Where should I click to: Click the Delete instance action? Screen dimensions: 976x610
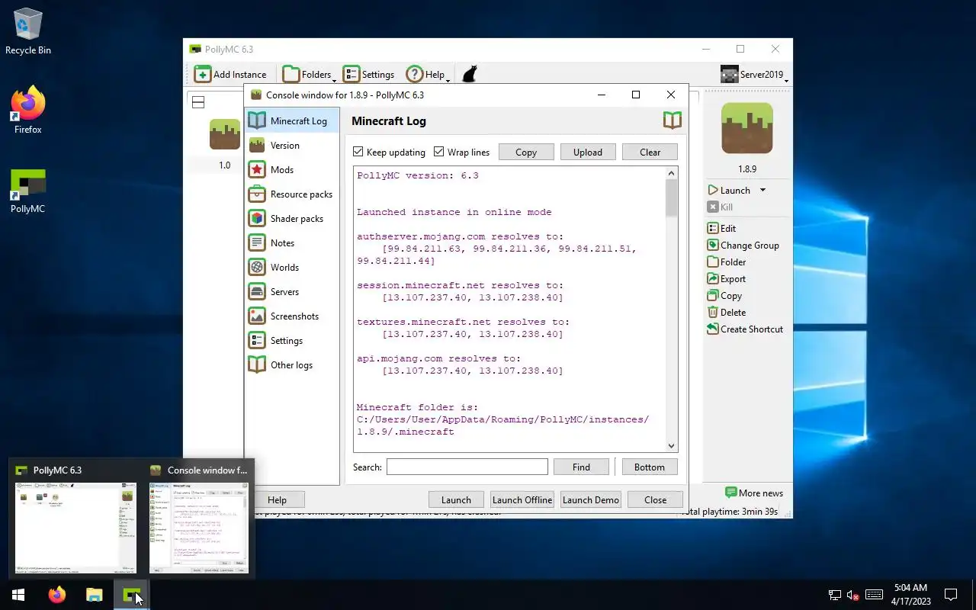point(726,312)
